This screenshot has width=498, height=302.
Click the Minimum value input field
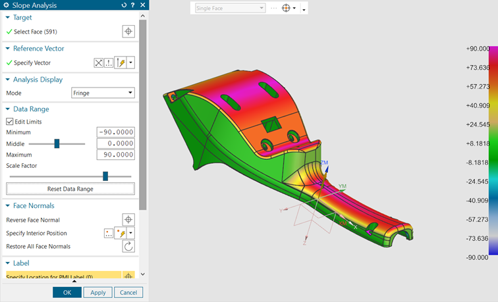115,132
